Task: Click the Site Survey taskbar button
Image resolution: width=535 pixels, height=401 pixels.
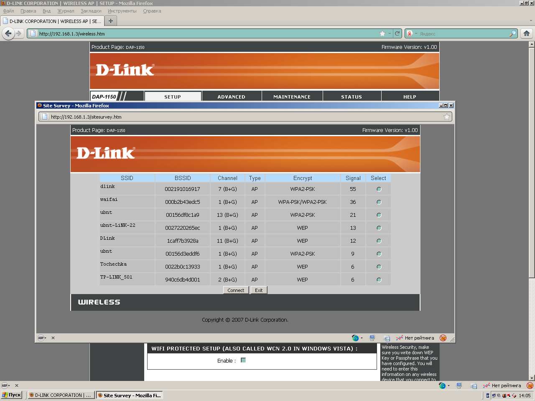Action: pos(129,395)
